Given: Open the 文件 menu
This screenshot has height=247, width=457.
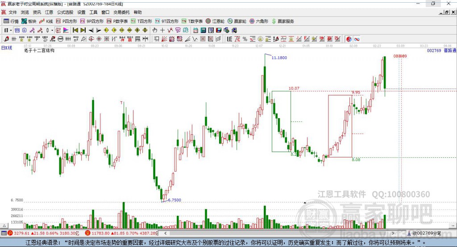Looking at the screenshot, I should click(x=12, y=12).
